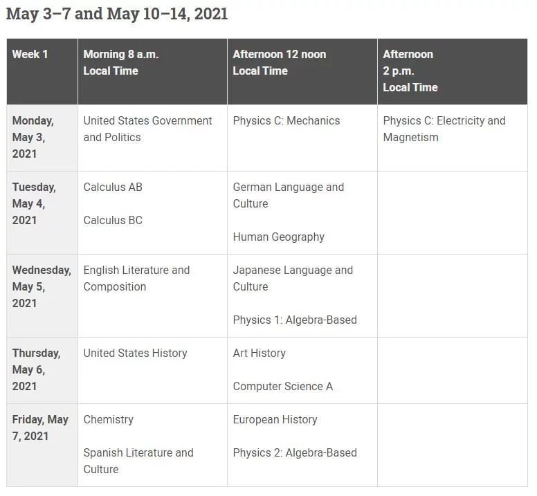Select United States Government and Politics exam
The image size is (537, 496).
tap(147, 129)
